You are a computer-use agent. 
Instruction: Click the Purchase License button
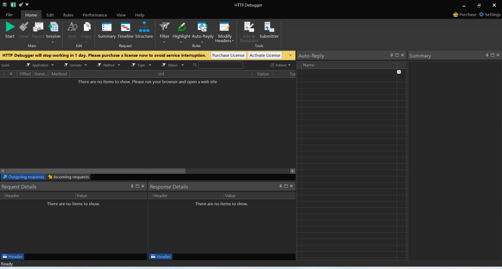pyautogui.click(x=228, y=55)
